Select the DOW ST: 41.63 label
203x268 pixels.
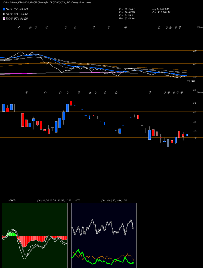(17, 9)
